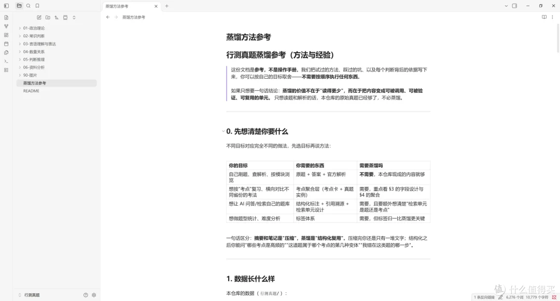Select the 蒸馏方法参考 note in the file tree
Image resolution: width=560 pixels, height=301 pixels.
[x=57, y=83]
